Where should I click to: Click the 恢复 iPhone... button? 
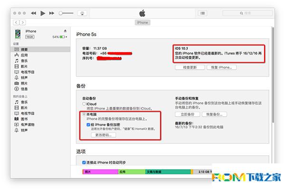point(221,67)
